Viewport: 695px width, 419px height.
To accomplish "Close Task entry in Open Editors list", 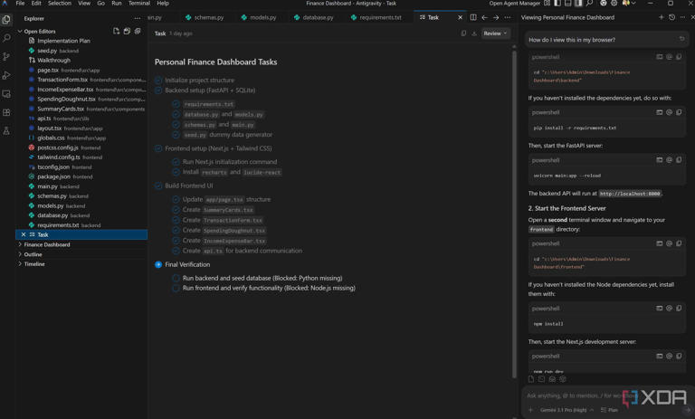I will (24, 234).
